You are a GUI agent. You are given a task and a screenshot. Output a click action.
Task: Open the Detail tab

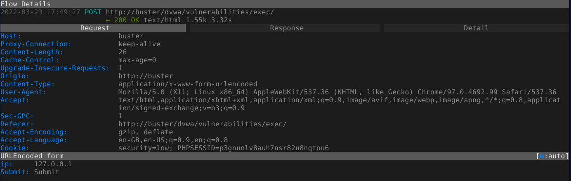coord(476,28)
